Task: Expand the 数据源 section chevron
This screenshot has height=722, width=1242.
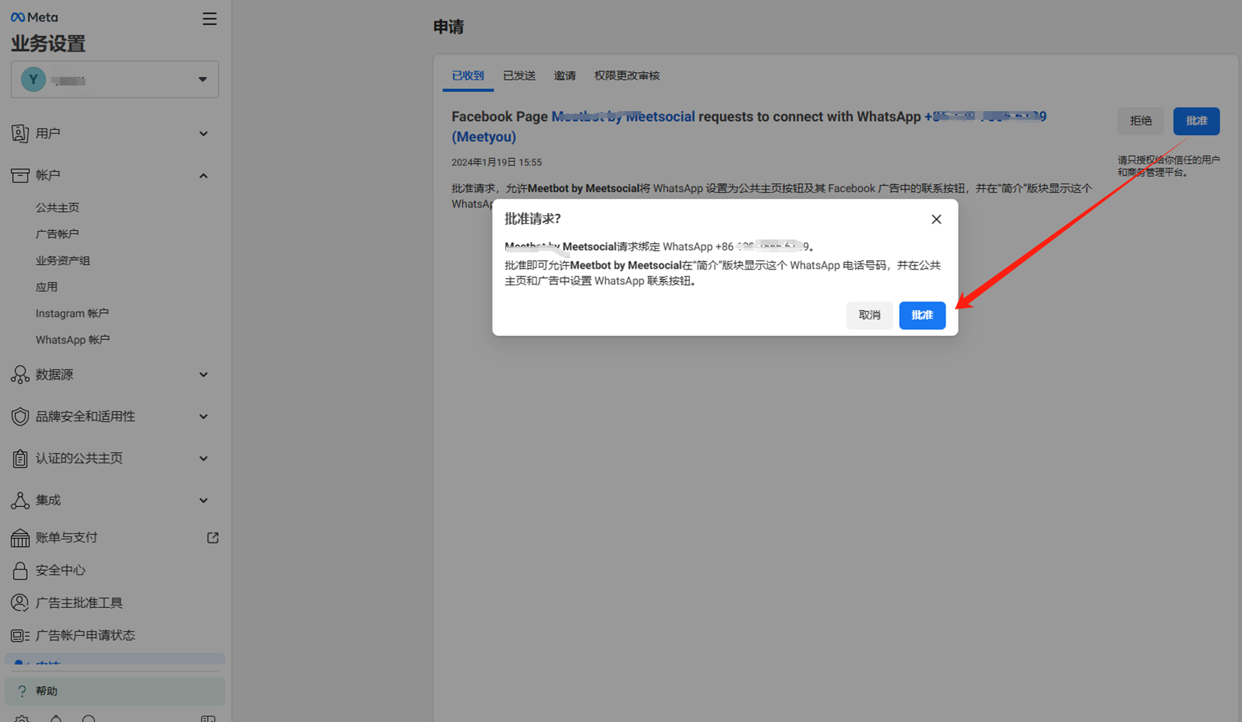Action: click(x=204, y=374)
